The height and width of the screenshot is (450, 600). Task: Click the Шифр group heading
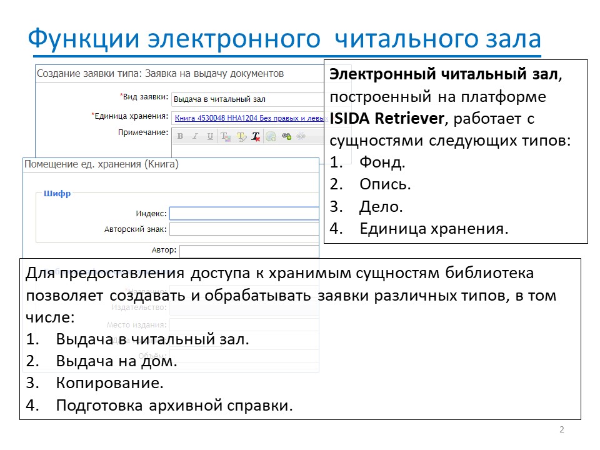tap(57, 194)
